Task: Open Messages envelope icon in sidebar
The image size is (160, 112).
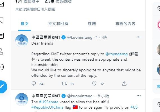Action: (x=1, y=5)
